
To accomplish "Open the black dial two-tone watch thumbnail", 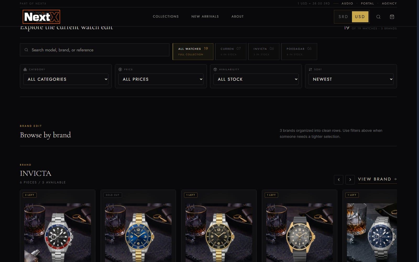I will [219, 233].
